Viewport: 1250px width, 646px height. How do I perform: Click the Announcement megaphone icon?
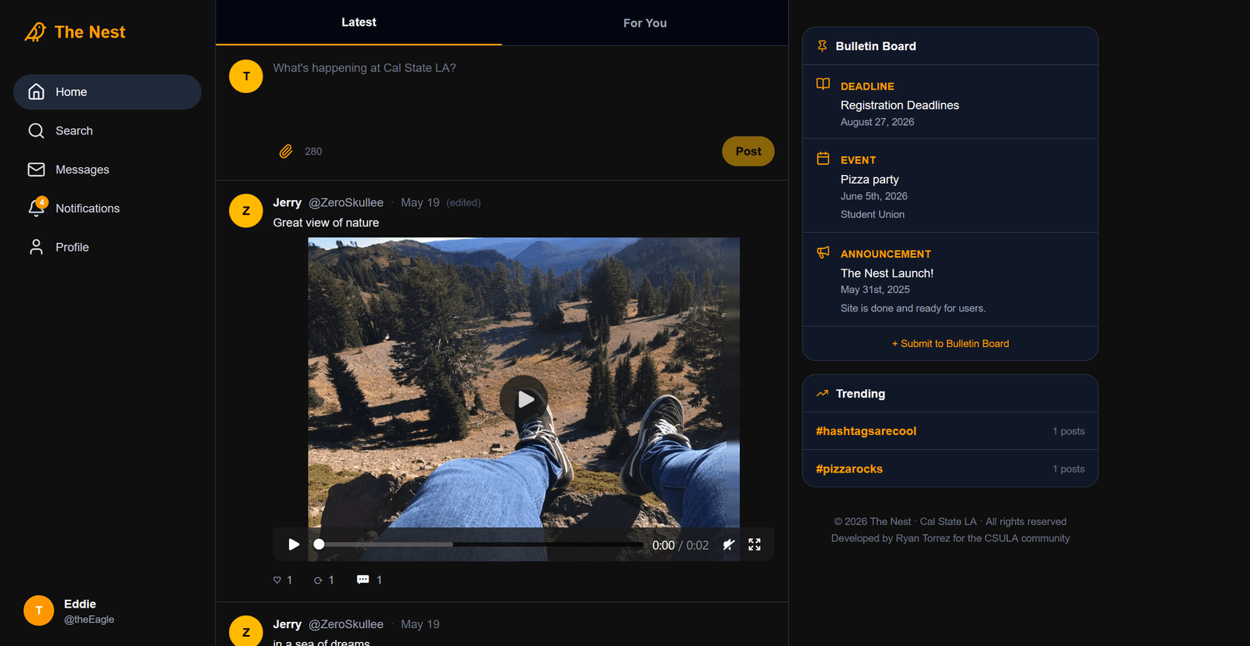tap(823, 252)
